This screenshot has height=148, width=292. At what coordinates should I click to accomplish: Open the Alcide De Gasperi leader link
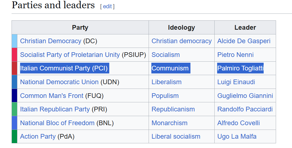click(244, 41)
